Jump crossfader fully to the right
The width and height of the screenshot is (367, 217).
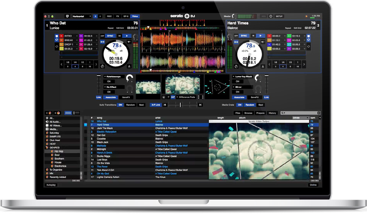[200, 105]
